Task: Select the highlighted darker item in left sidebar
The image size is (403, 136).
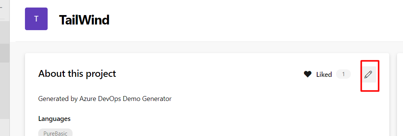Action: (5, 53)
